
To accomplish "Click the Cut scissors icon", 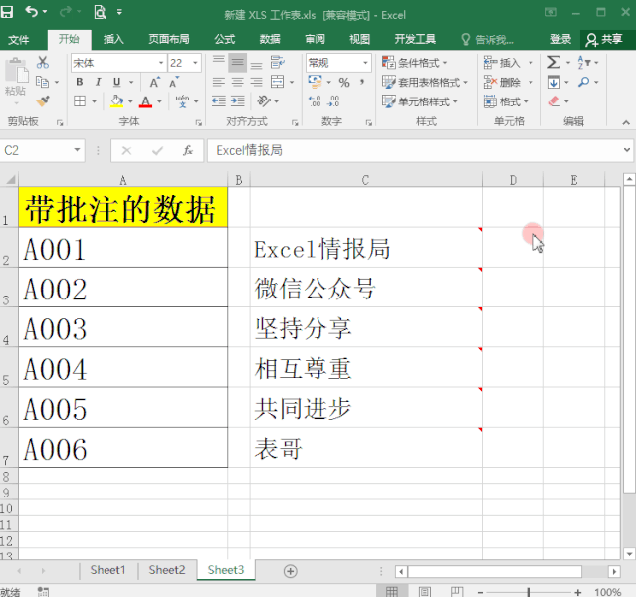I will [x=42, y=62].
